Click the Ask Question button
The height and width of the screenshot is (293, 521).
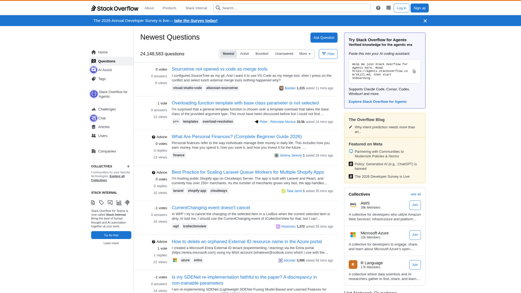pyautogui.click(x=324, y=38)
